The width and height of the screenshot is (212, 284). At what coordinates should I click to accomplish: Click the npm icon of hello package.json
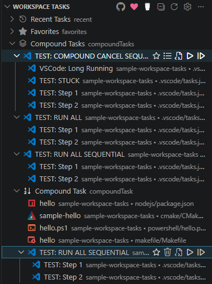pyautogui.click(x=32, y=203)
